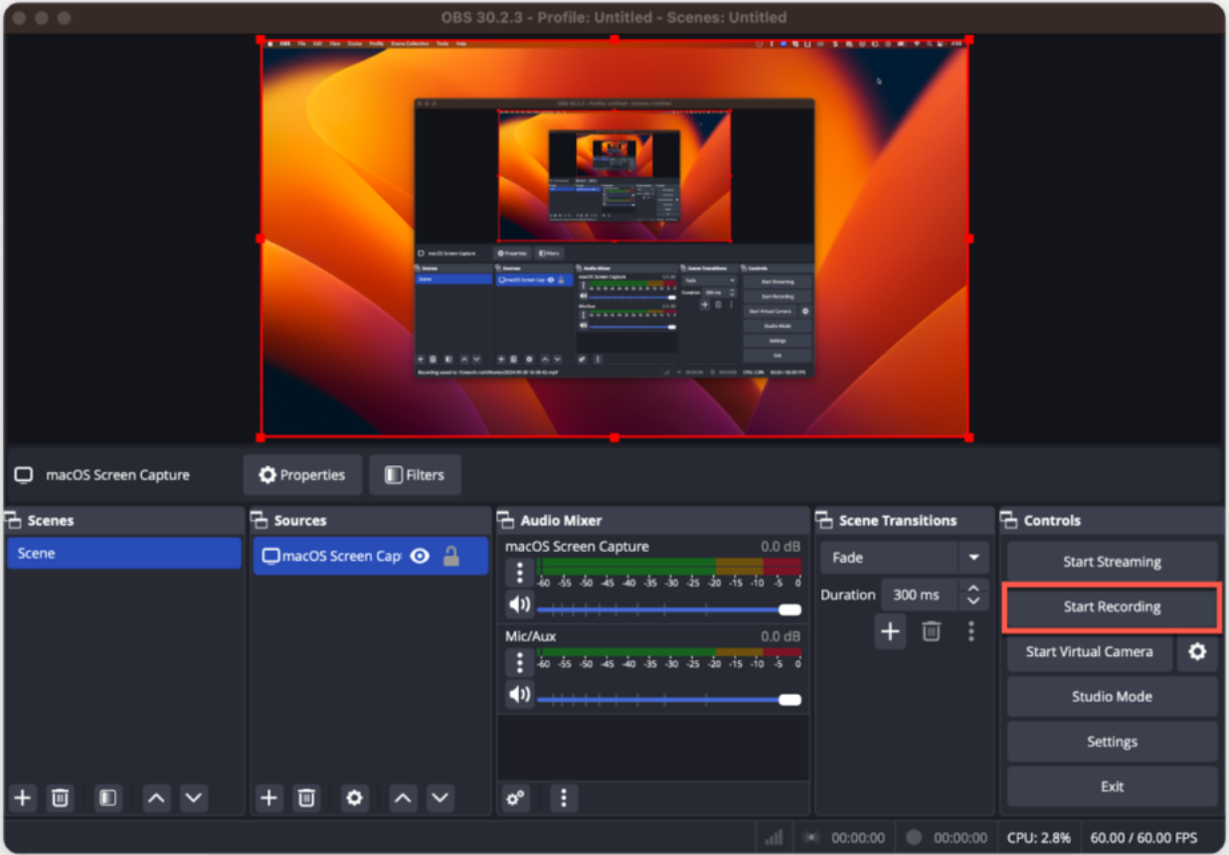Open source properties gear in Sources panel

coord(354,797)
